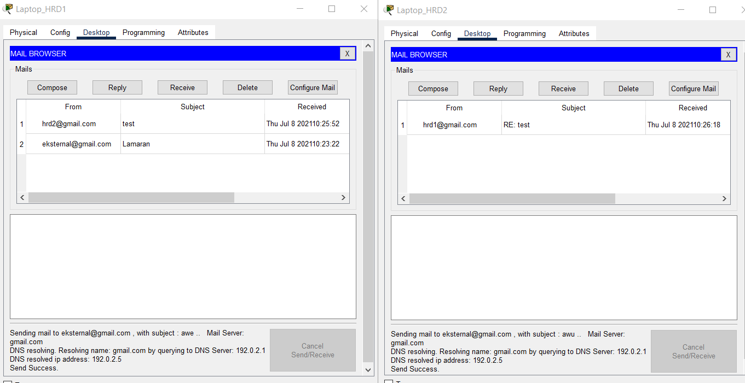Click down arrow on Laptop_HRD1 vertical scrollbar
This screenshot has height=383, width=745.
(x=368, y=370)
